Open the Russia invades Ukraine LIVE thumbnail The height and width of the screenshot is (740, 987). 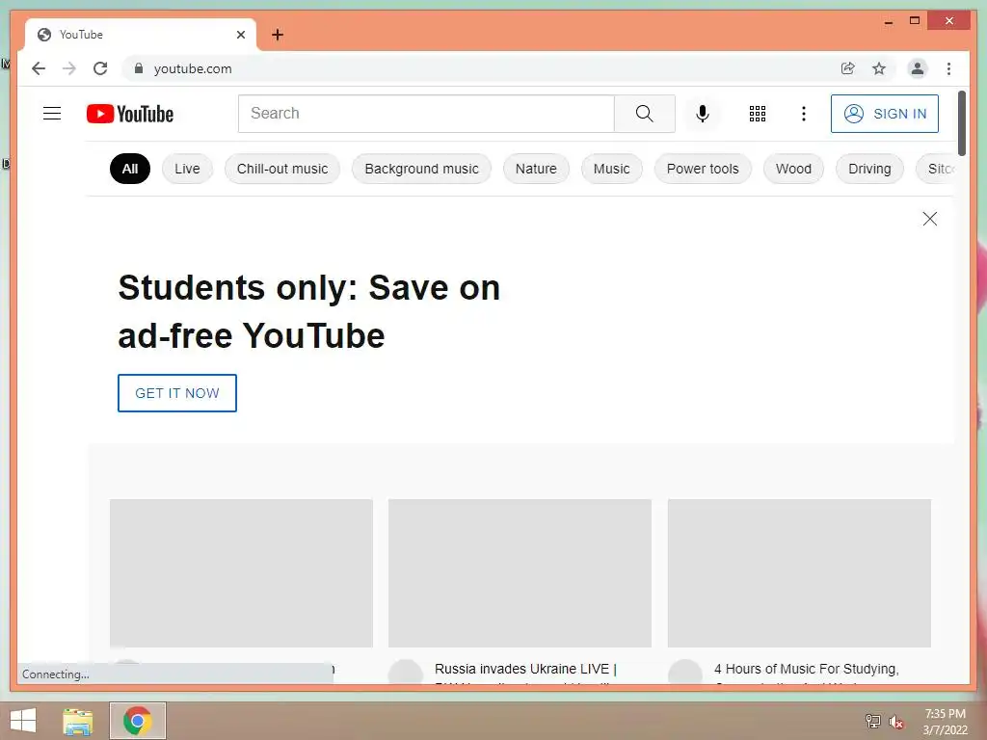pyautogui.click(x=520, y=573)
